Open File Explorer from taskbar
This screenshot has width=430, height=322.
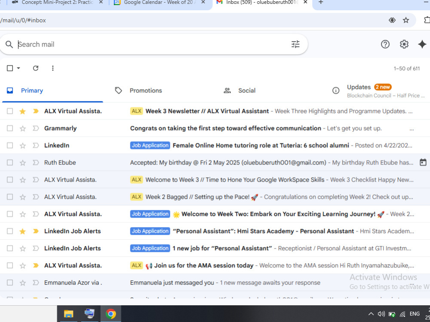pyautogui.click(x=68, y=314)
